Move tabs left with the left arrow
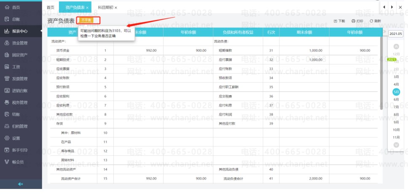This screenshot has height=194, width=408. point(384,7)
